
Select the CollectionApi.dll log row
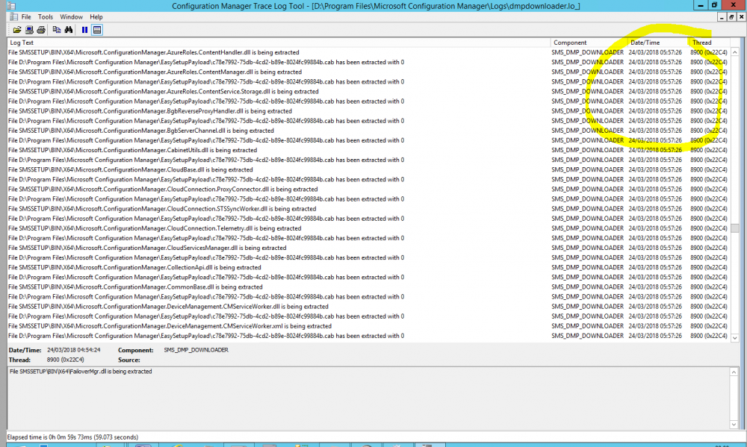coord(368,267)
